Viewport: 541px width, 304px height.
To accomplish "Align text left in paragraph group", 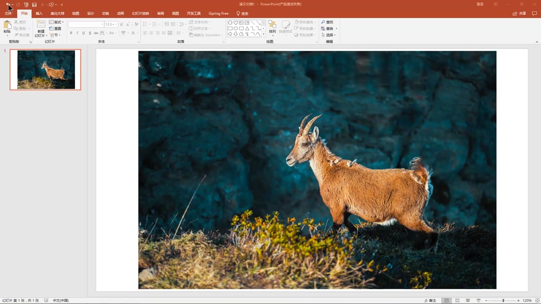I will 145,33.
